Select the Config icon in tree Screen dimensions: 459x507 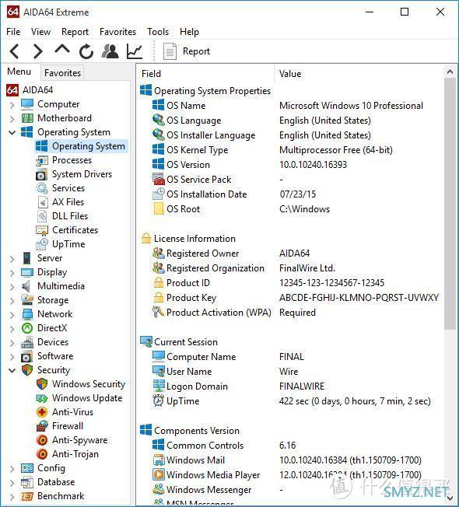27,468
